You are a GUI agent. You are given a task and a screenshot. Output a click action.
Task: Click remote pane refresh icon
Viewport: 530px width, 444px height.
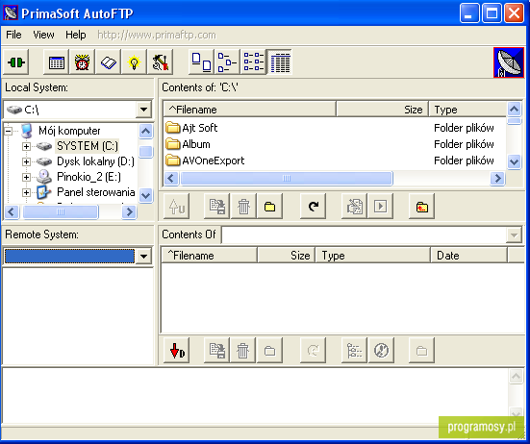tap(314, 351)
